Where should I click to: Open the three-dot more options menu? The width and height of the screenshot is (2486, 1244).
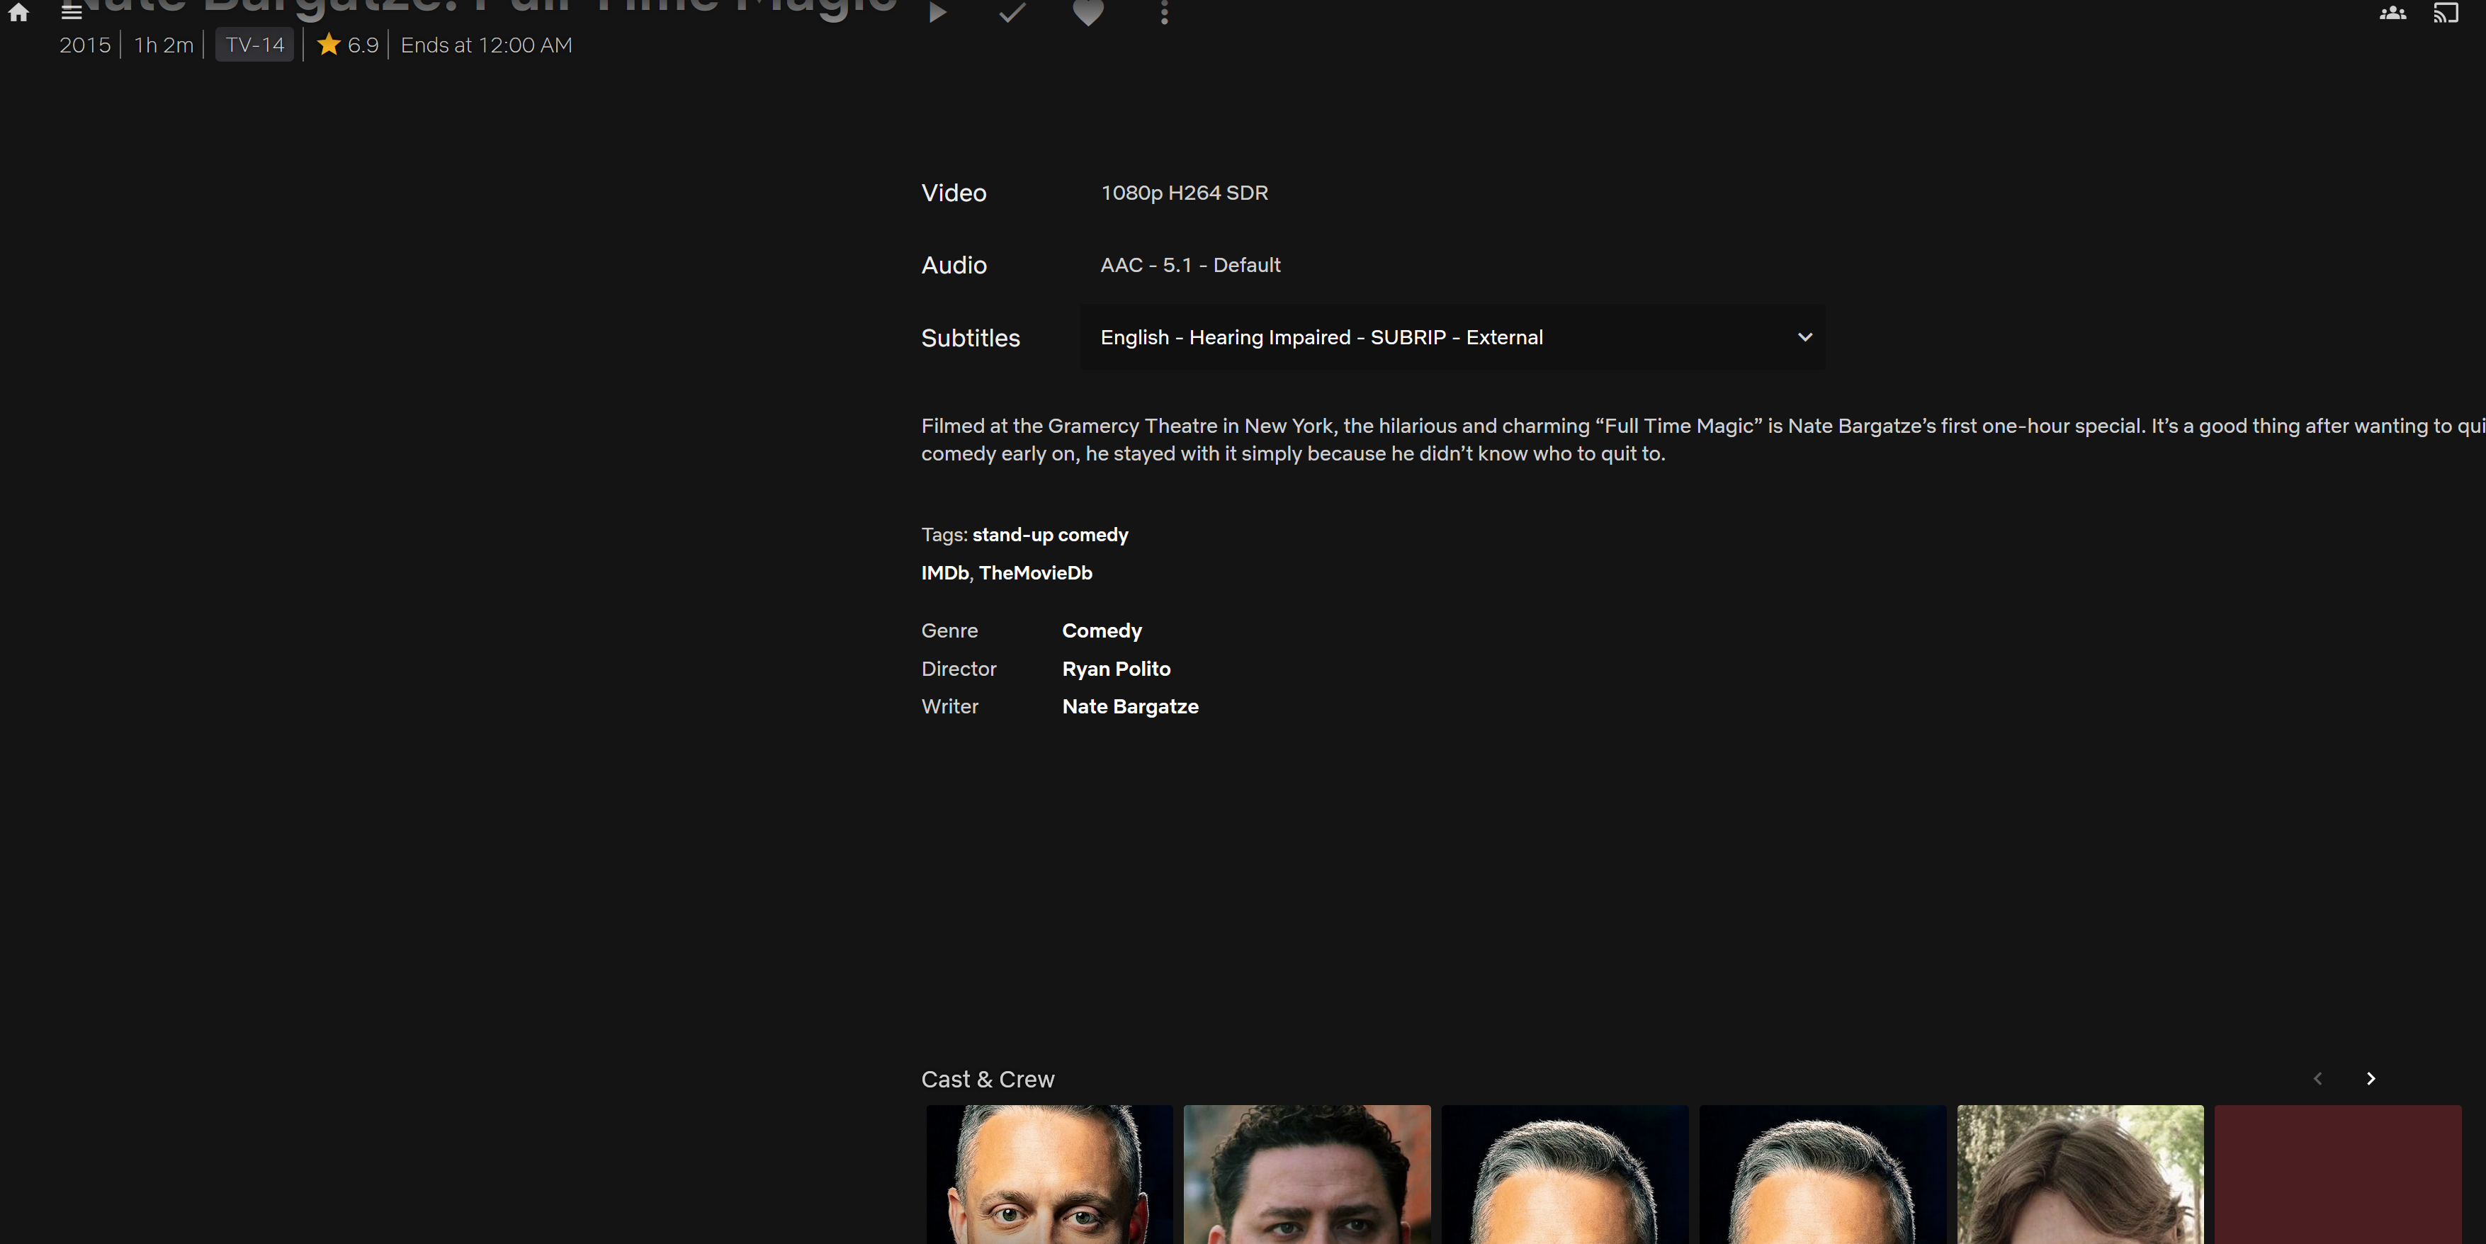1164,13
